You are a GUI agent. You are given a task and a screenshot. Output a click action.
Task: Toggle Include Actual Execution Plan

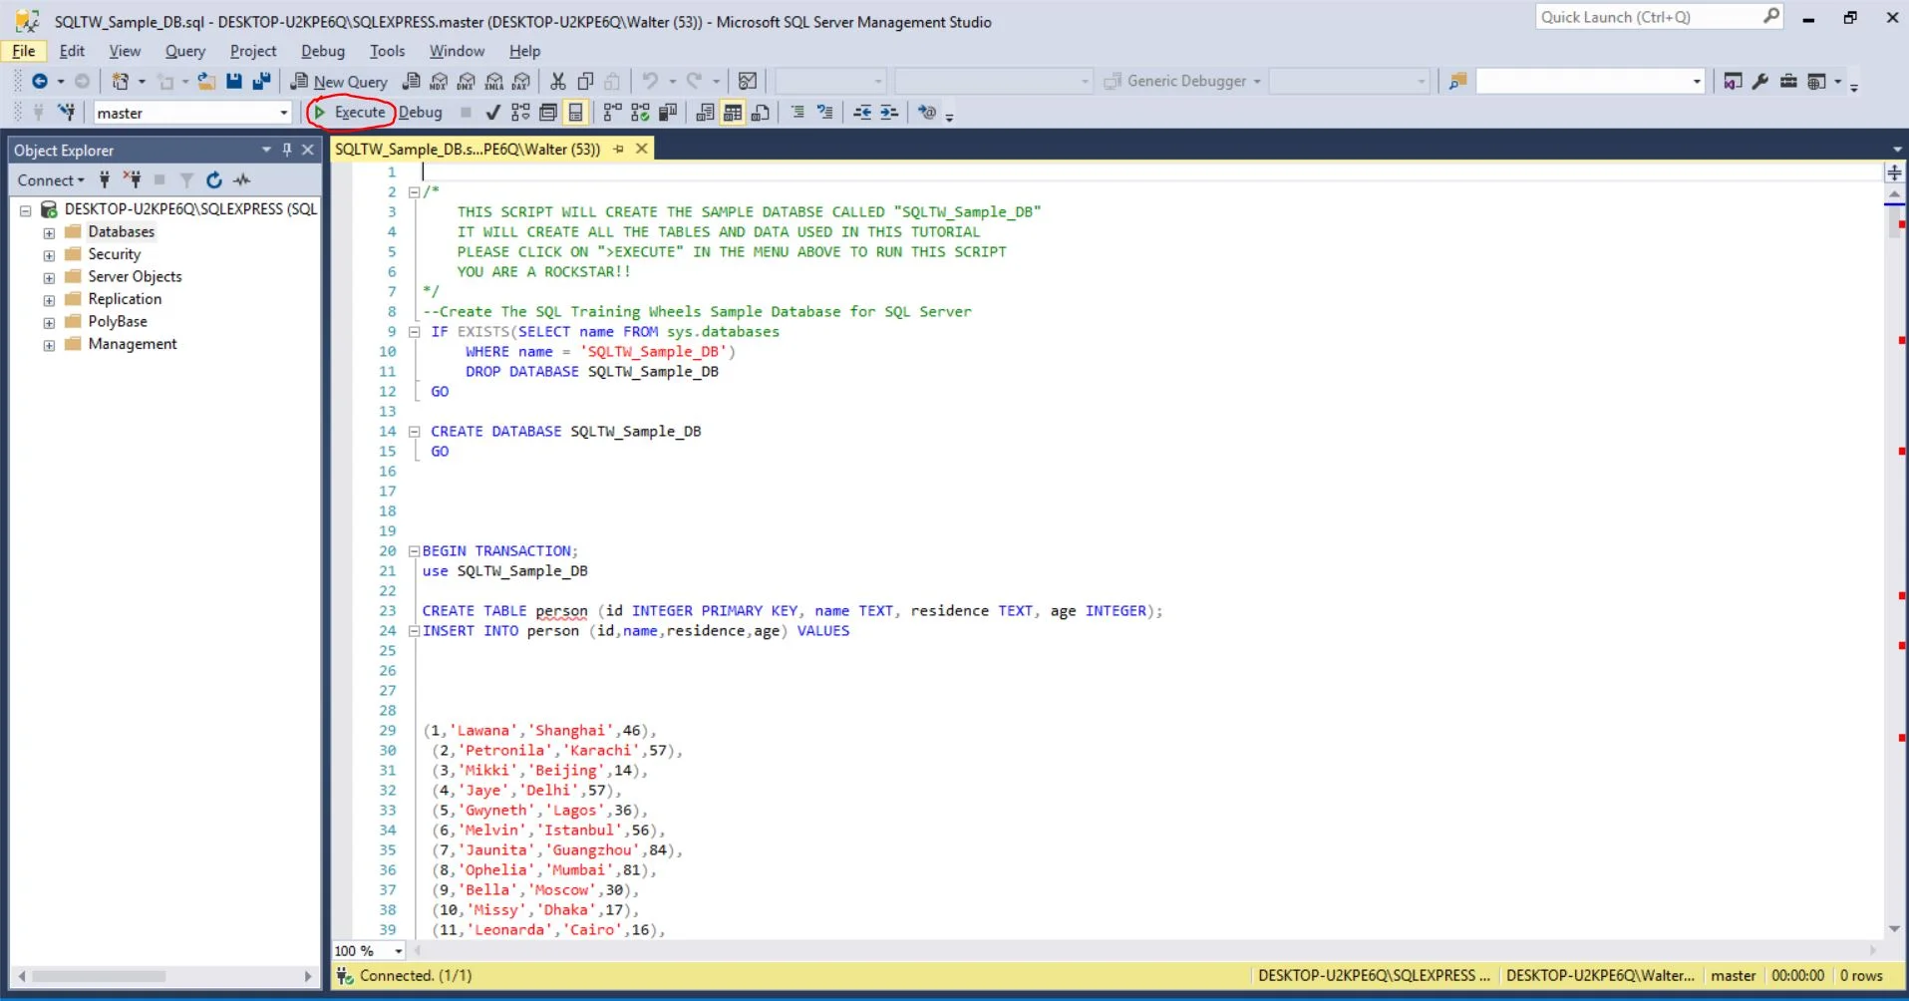(x=612, y=112)
